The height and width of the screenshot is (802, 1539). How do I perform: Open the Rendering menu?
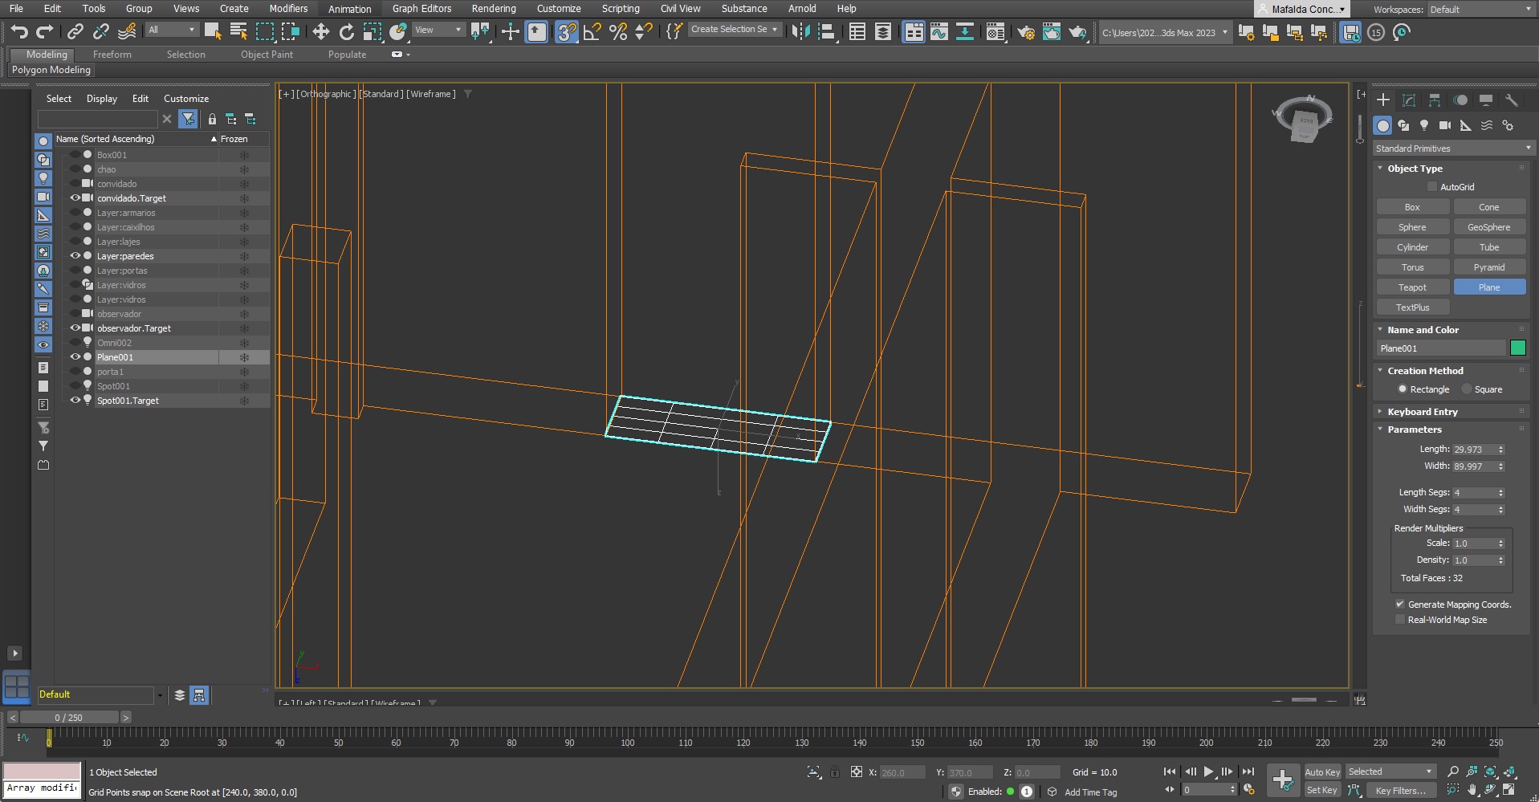(x=493, y=9)
